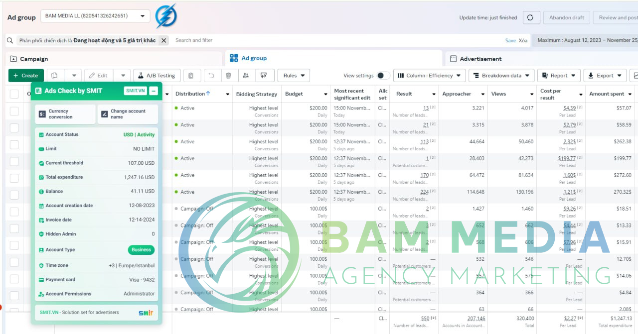Image resolution: width=638 pixels, height=334 pixels.
Task: Click the Ad group tab grid icon
Action: pos(234,58)
